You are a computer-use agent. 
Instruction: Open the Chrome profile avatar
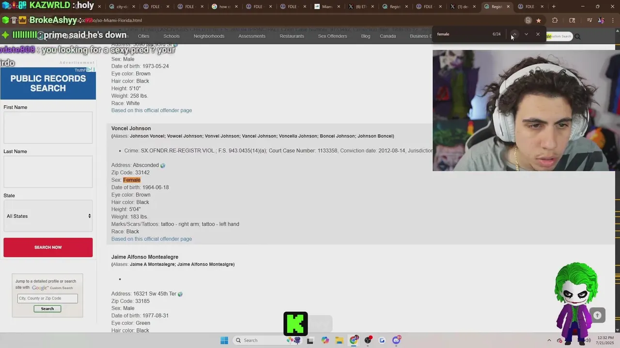point(601,20)
